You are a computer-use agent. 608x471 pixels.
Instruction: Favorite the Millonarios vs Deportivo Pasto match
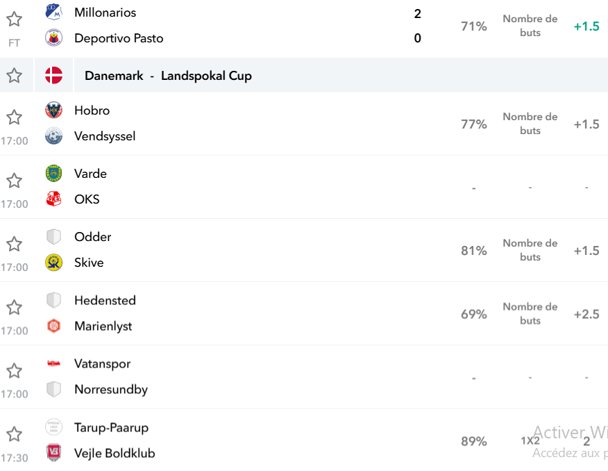tap(15, 19)
